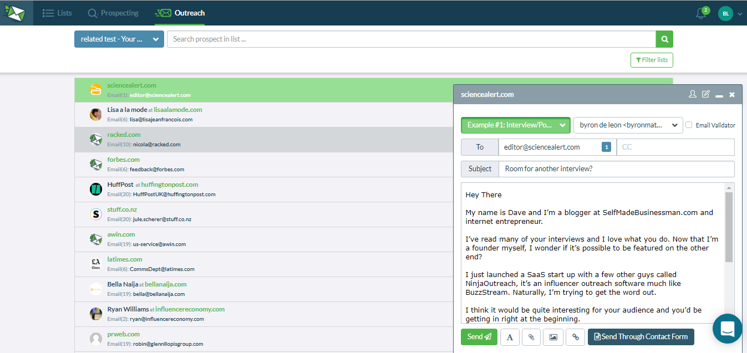Open the live chat support bubble
The image size is (747, 353).
pos(727,329)
